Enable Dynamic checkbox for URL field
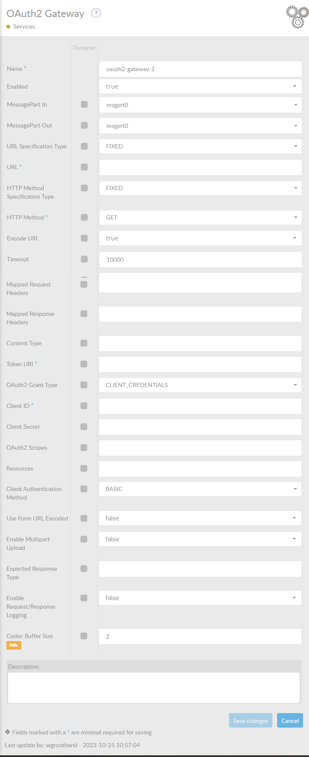 (x=84, y=167)
